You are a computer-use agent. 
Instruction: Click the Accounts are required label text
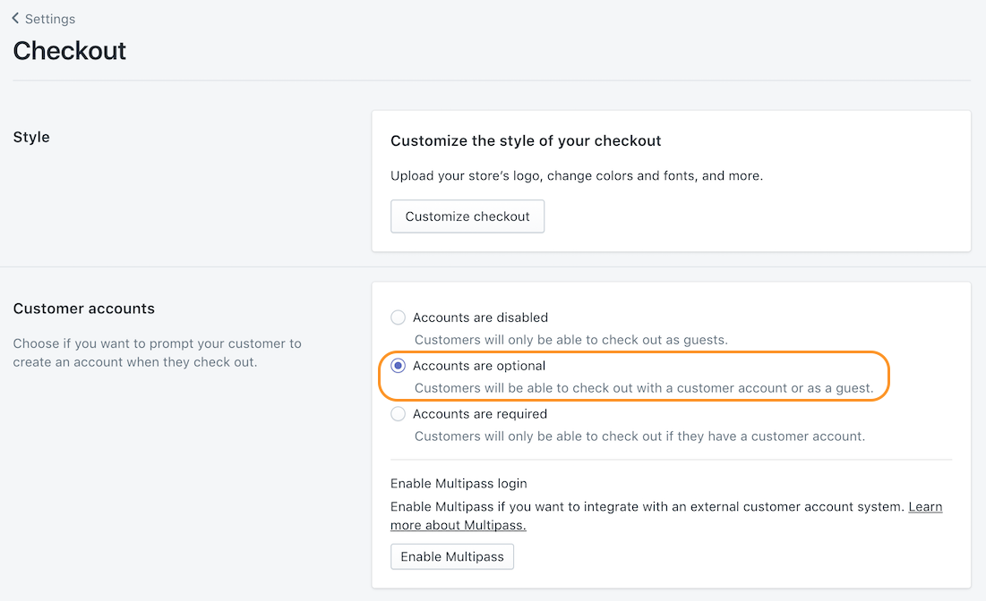(x=480, y=414)
